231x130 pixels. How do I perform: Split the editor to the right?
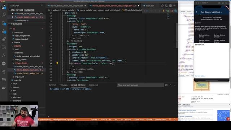pos(170,6)
